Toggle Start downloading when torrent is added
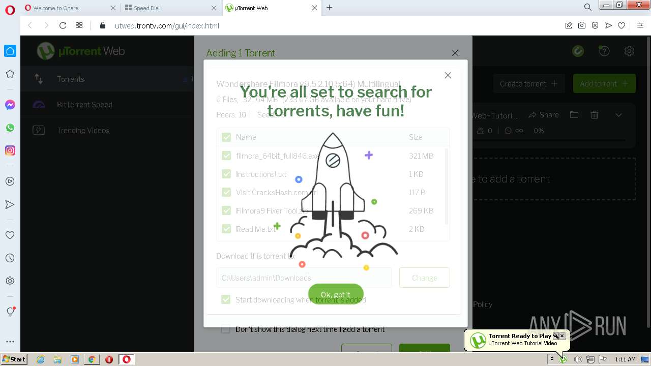The width and height of the screenshot is (651, 366). click(226, 299)
